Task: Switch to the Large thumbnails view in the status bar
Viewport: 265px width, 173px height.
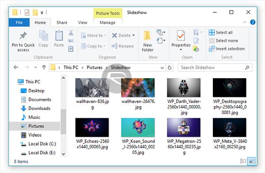Action: click(x=251, y=161)
